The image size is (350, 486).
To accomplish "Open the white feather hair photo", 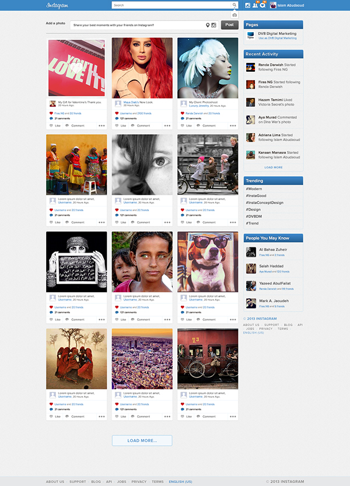I will 208,68.
